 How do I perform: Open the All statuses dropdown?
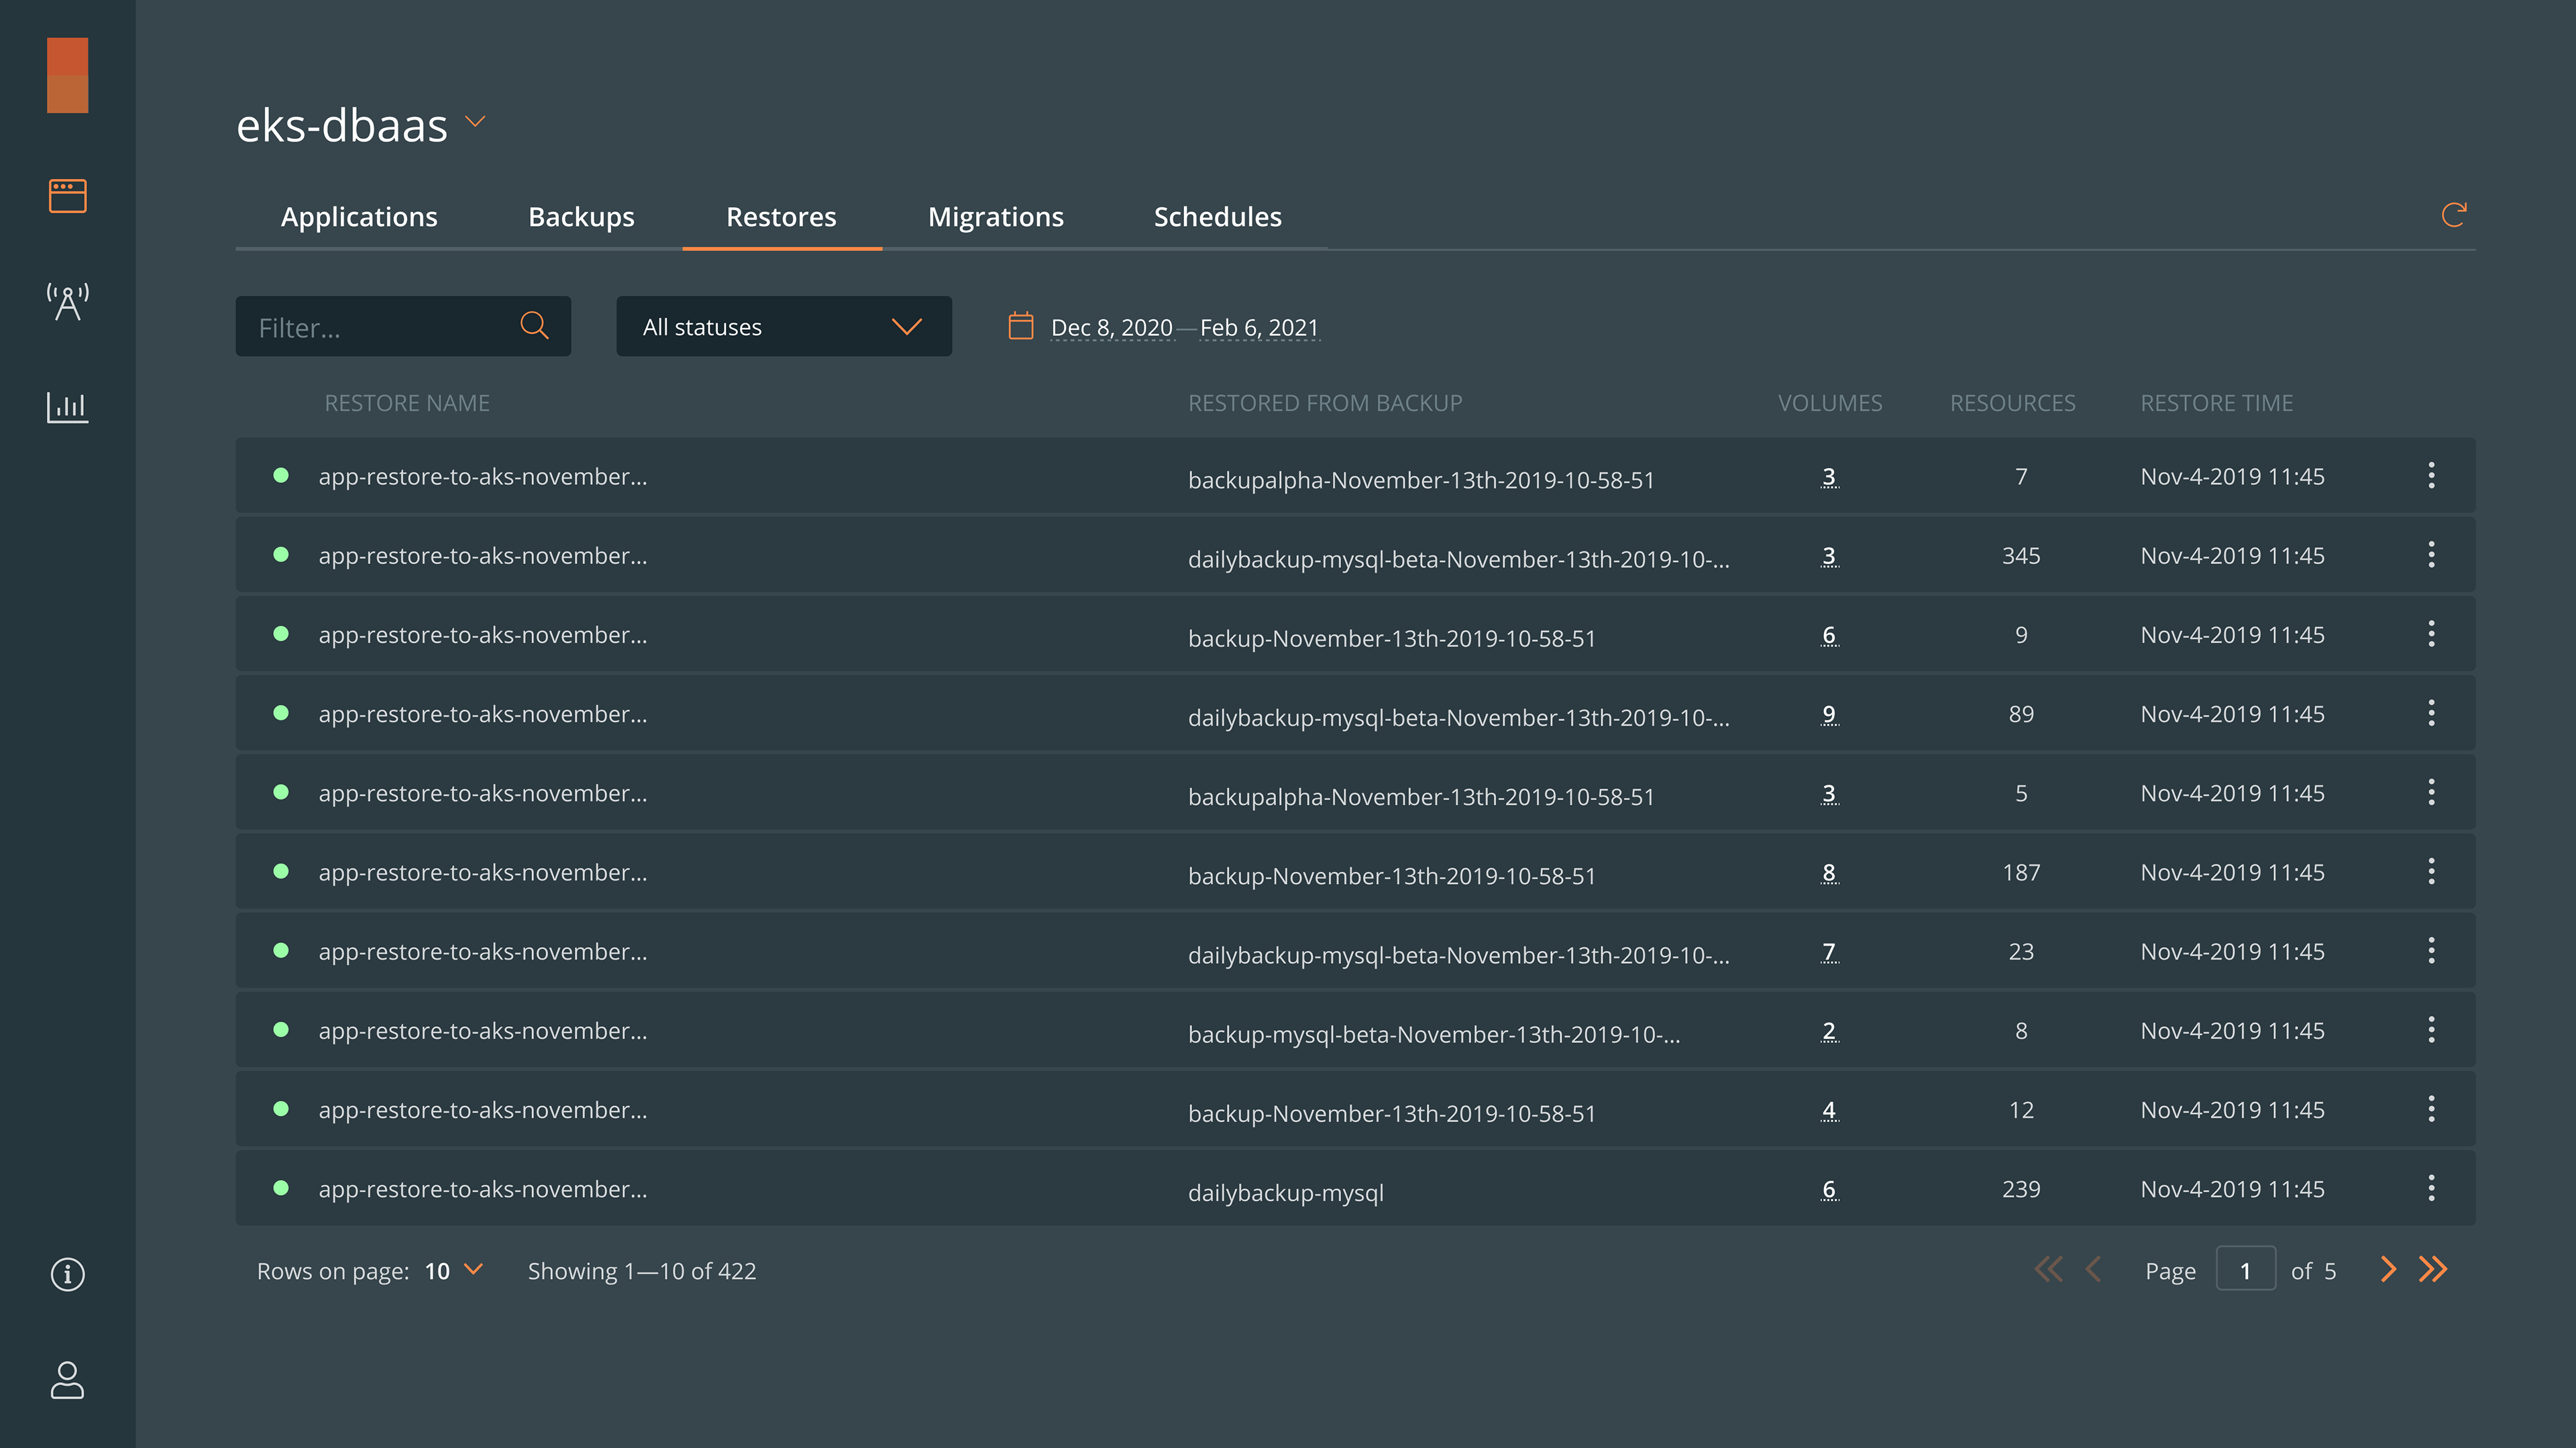(x=783, y=326)
